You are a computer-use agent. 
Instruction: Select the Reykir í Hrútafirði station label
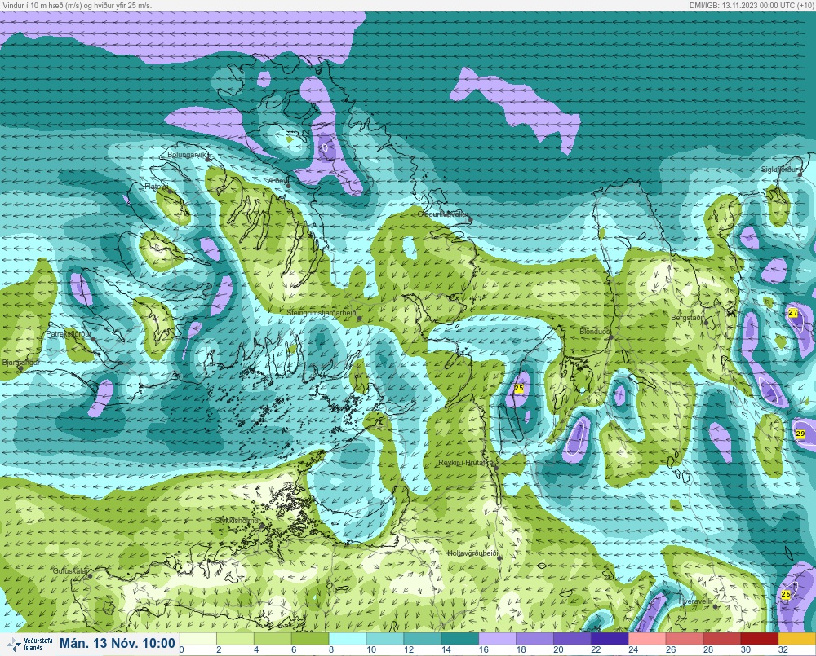tap(468, 463)
